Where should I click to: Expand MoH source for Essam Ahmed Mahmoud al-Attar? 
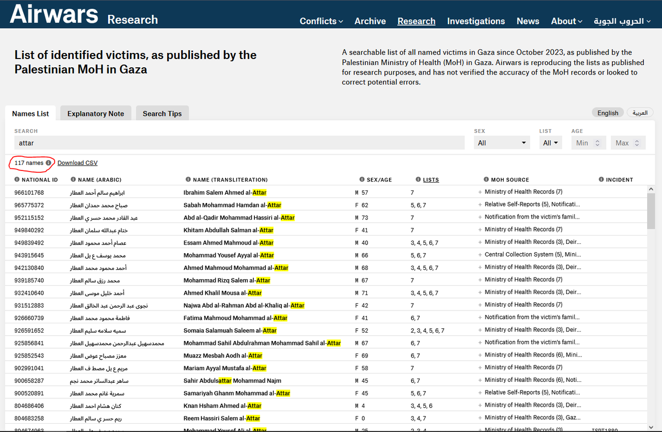[480, 242]
